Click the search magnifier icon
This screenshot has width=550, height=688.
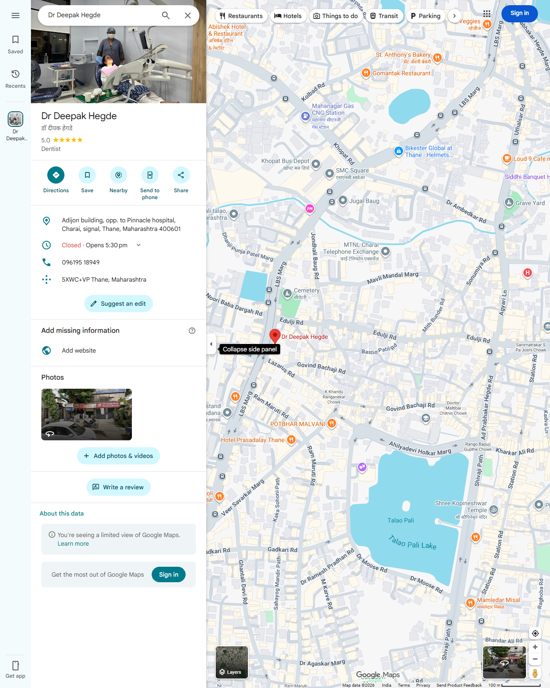pos(166,15)
